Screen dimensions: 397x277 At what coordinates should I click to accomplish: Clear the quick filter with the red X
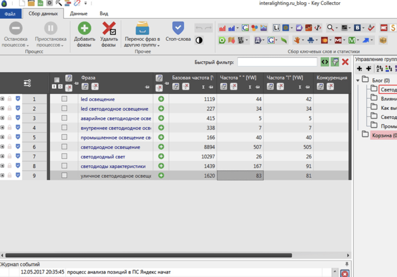pos(345,62)
